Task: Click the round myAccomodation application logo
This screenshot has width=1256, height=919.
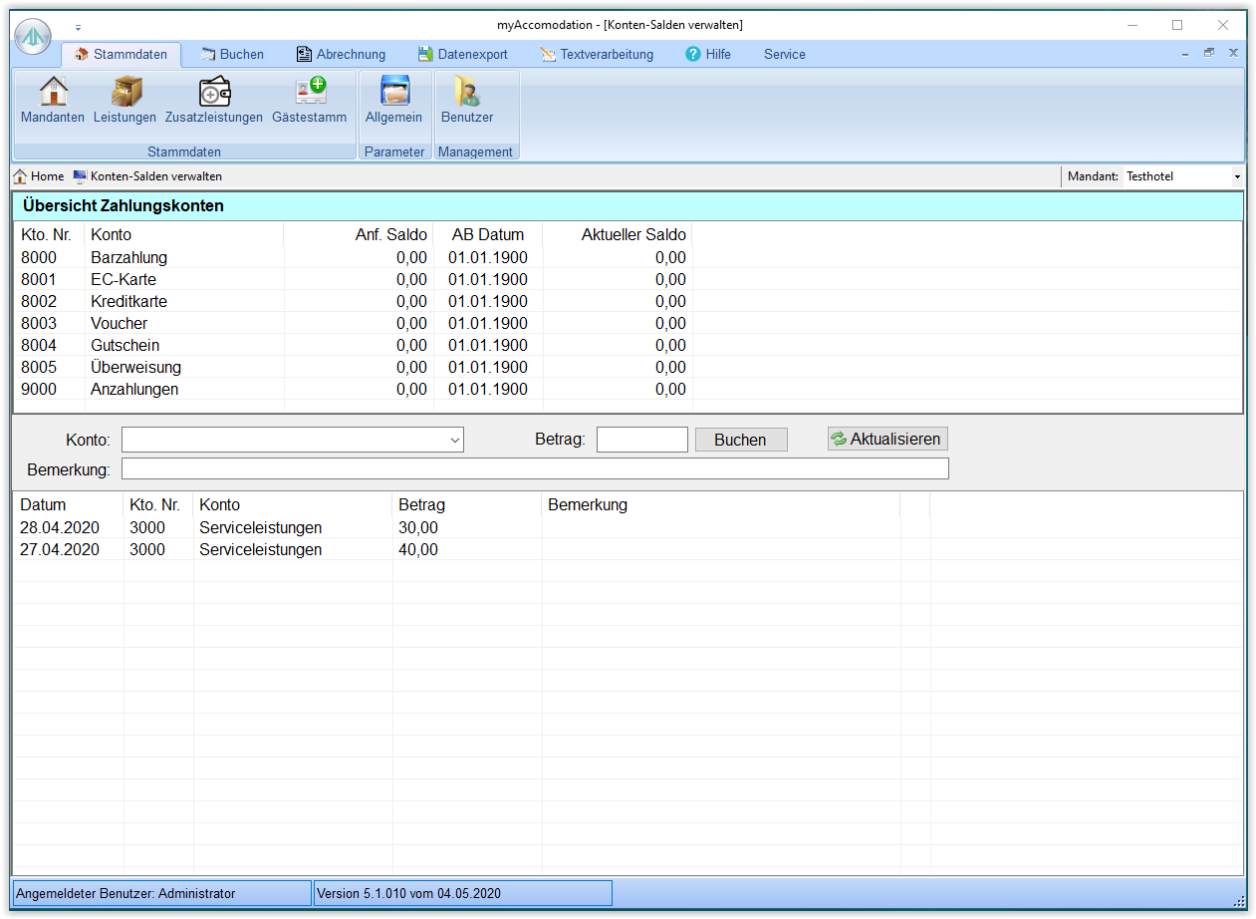Action: (x=32, y=36)
